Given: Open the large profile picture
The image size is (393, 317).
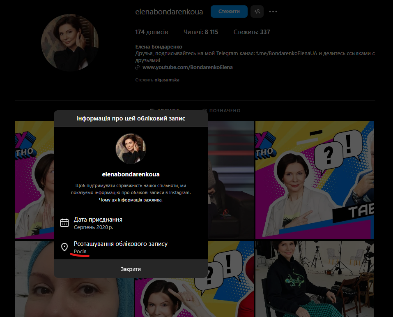Looking at the screenshot, I should click(70, 43).
